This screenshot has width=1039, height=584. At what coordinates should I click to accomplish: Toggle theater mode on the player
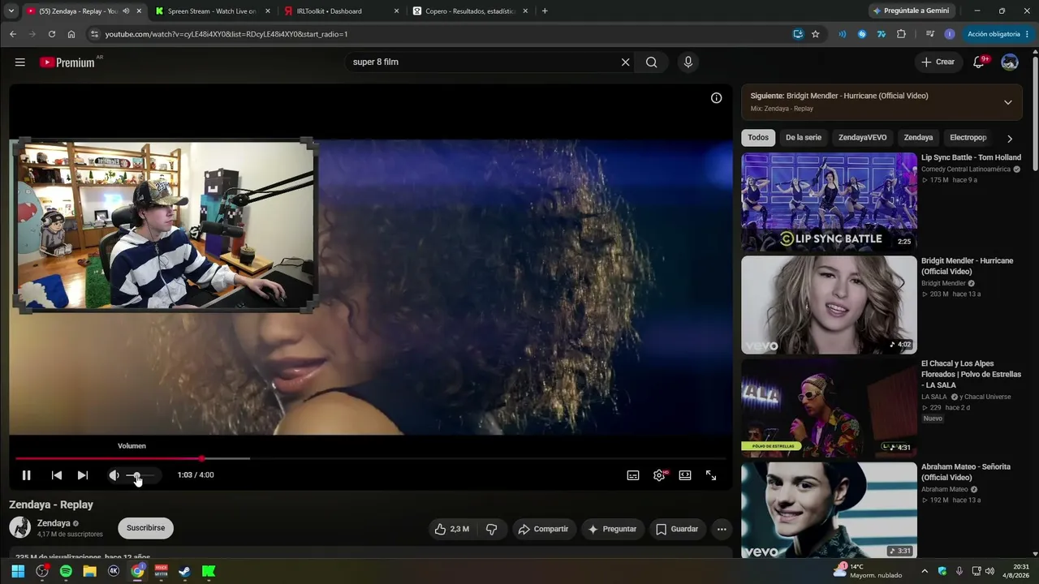685,475
